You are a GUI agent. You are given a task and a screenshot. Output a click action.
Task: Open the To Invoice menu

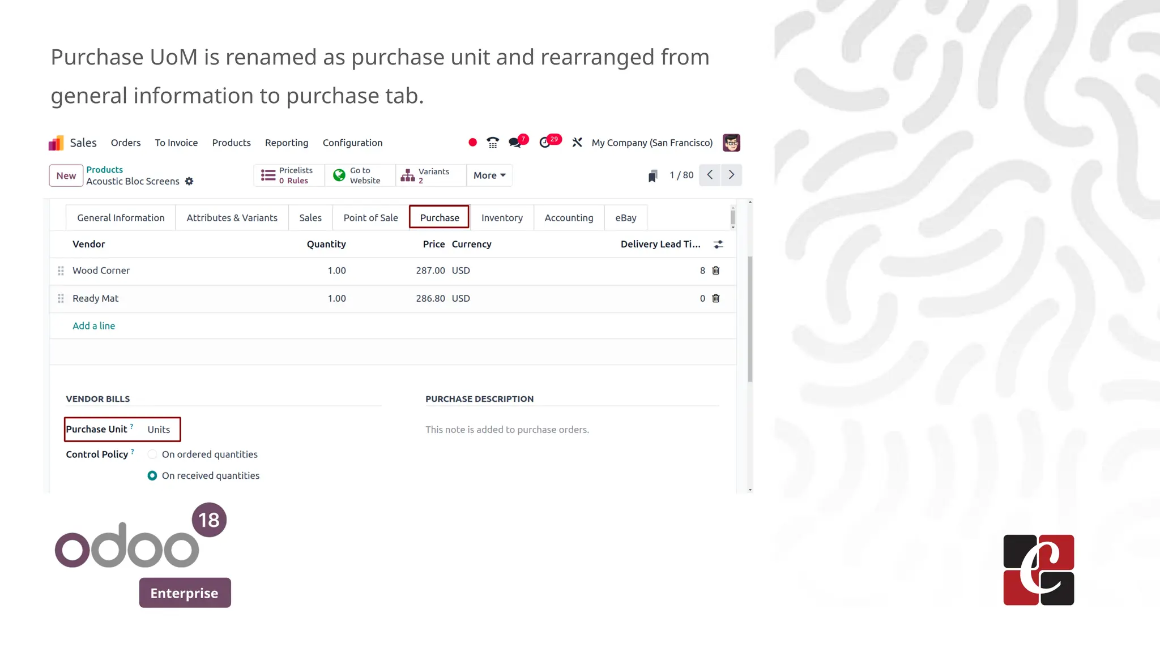click(176, 143)
